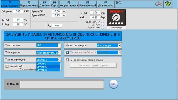Choose Lovato J from injector list
178x100 pixels.
48,64
